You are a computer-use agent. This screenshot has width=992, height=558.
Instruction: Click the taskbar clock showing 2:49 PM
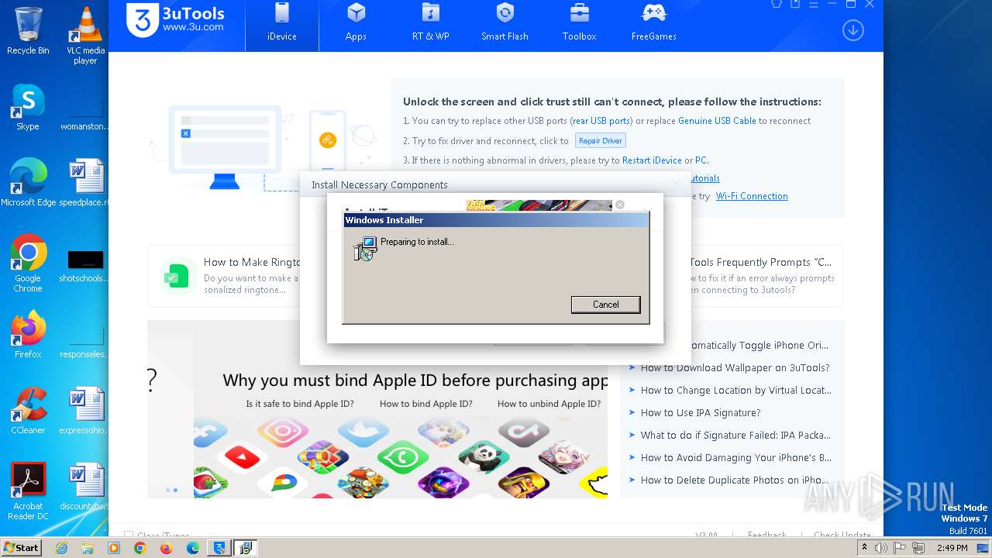click(x=952, y=548)
